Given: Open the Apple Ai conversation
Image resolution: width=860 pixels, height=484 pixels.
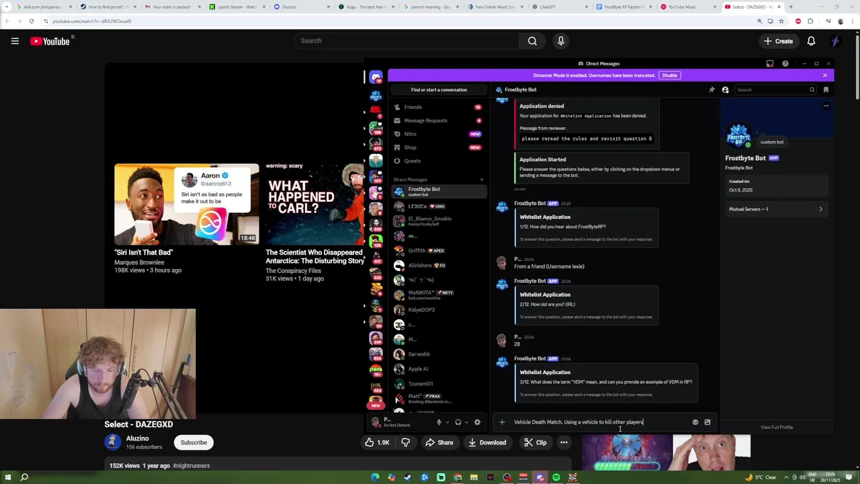Looking at the screenshot, I should [x=439, y=369].
